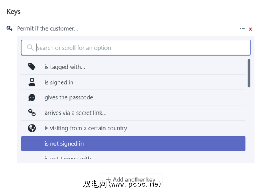Focus the search options input field
Screen dimensions: 261x193
click(140, 48)
